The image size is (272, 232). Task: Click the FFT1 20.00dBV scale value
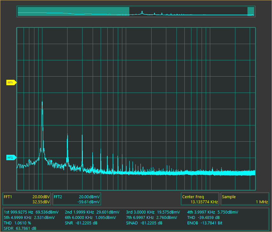point(41,197)
